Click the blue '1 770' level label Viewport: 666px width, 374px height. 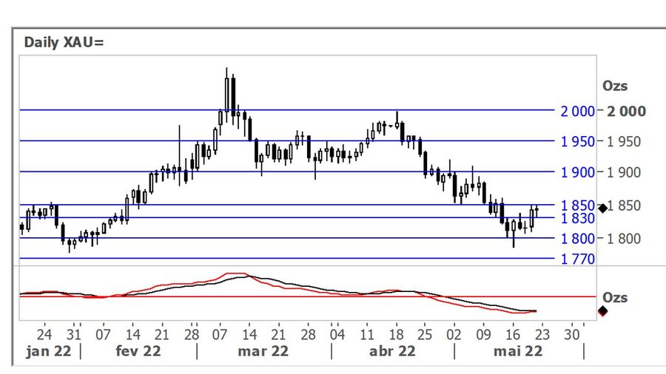(x=578, y=259)
